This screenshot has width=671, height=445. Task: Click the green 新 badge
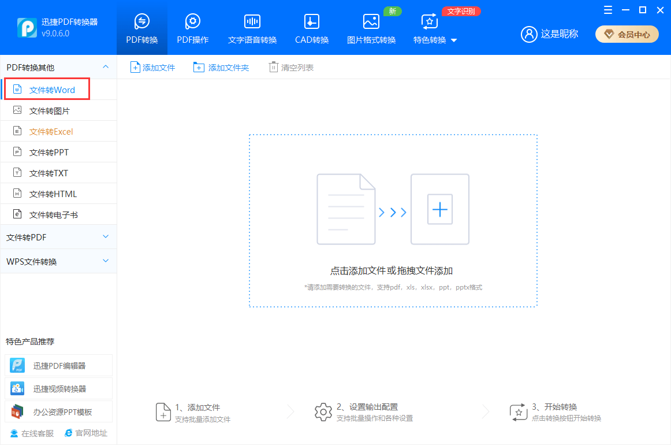tap(393, 11)
